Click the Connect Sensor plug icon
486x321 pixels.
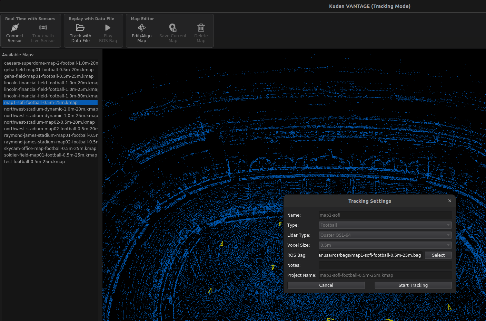click(x=14, y=28)
